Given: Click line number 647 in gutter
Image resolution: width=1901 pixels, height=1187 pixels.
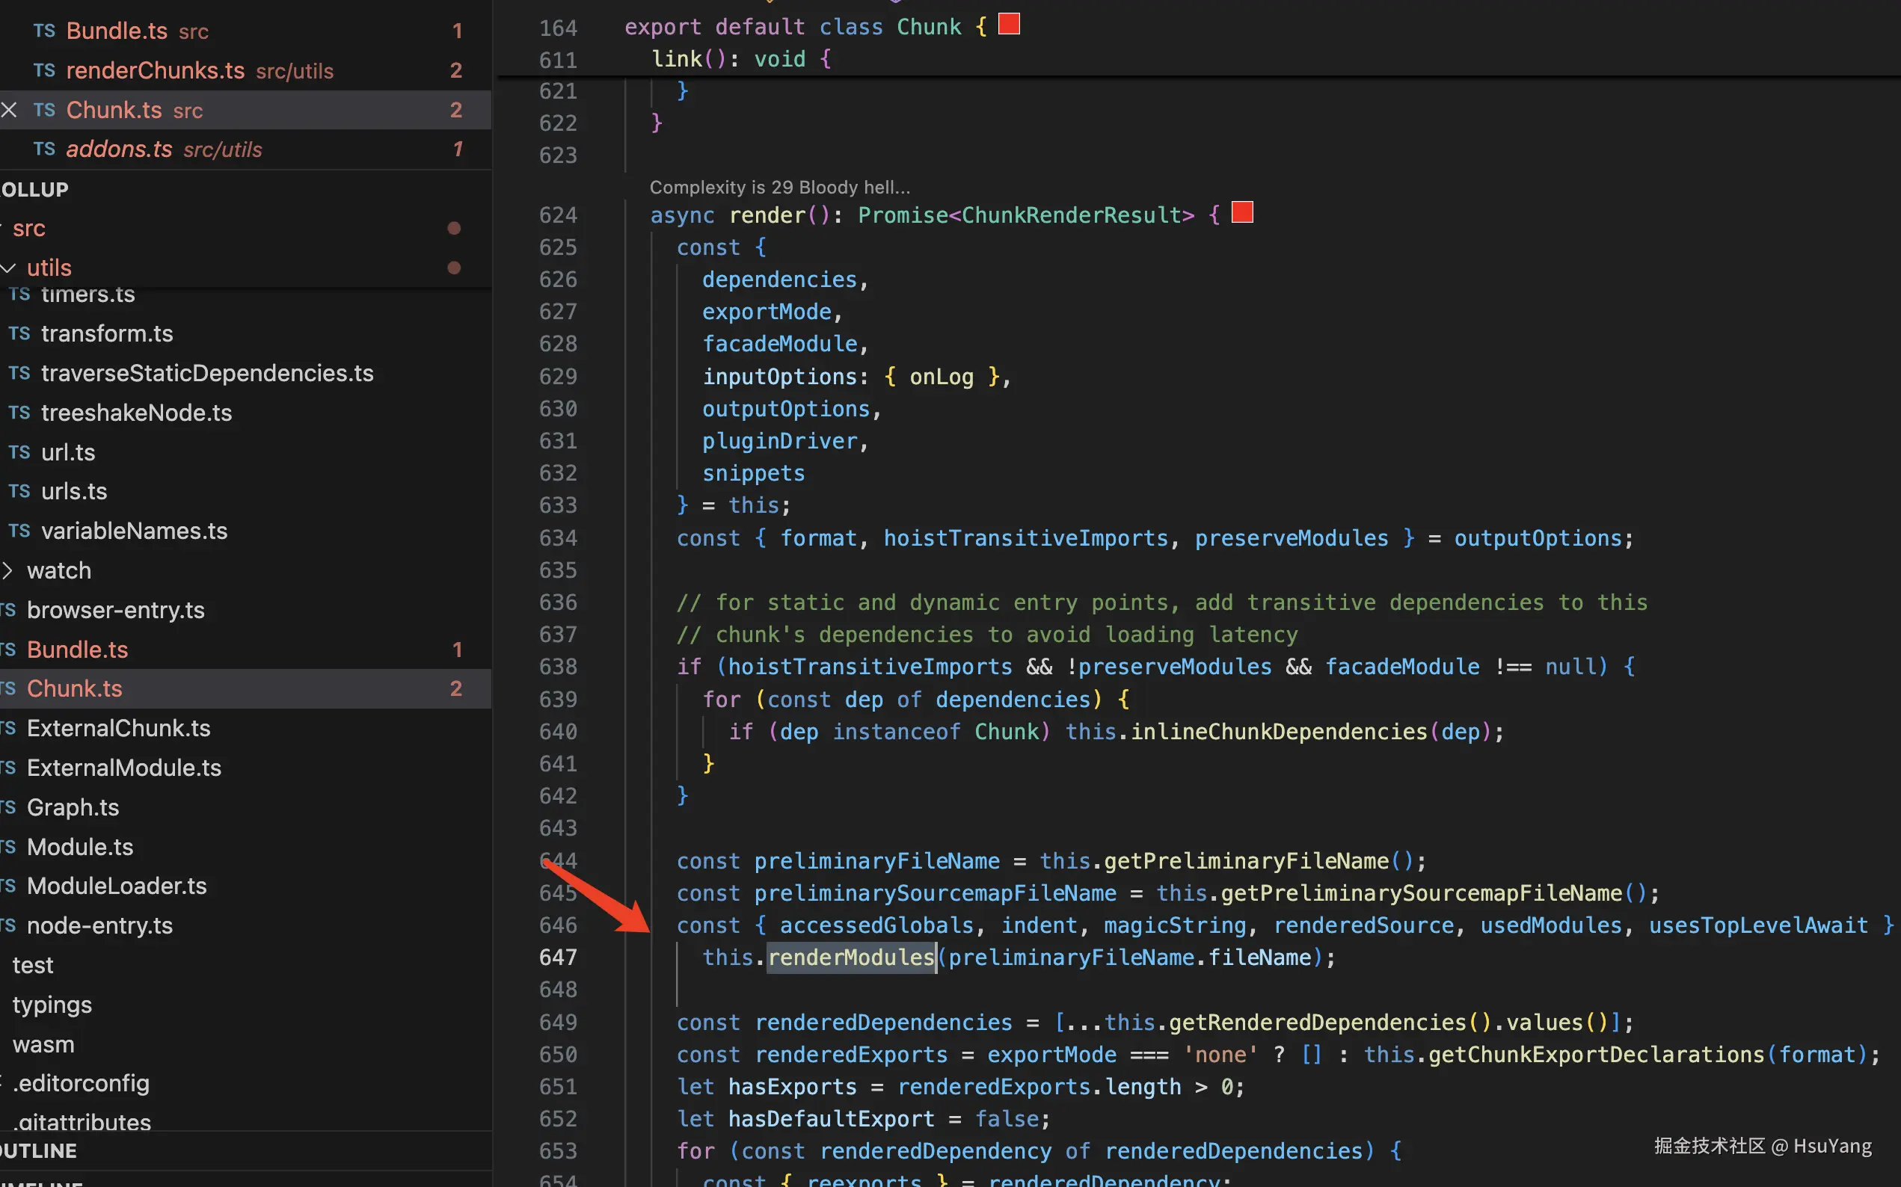Looking at the screenshot, I should tap(557, 958).
